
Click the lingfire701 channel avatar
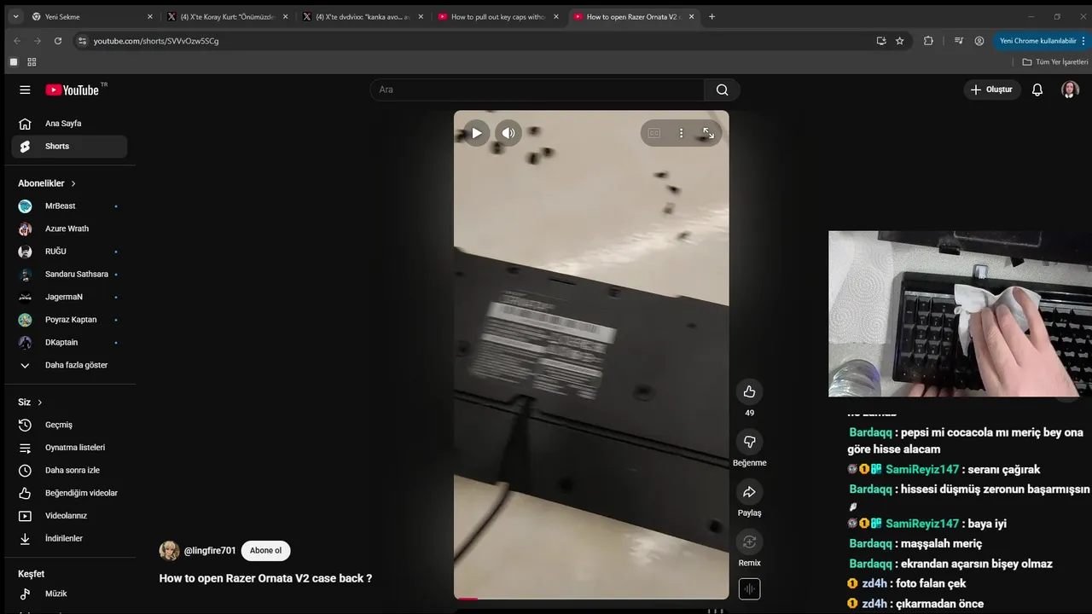click(169, 551)
